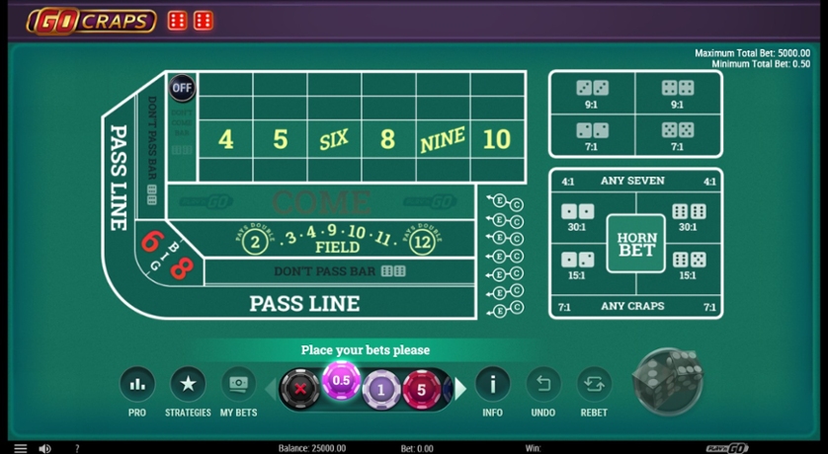828x454 pixels.
Task: Click the OFF puck marker
Action: click(182, 88)
